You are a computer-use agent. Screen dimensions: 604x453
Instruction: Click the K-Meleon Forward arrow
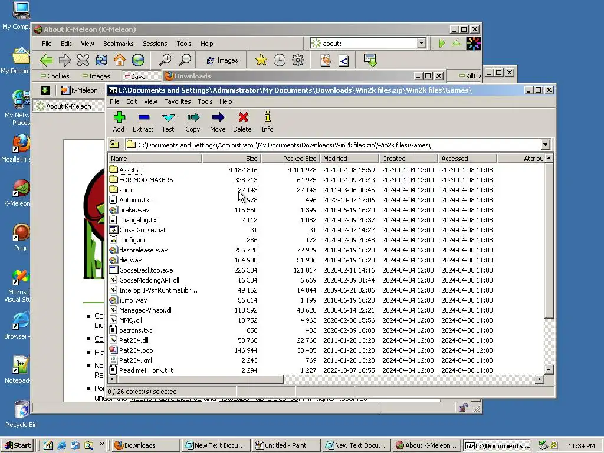click(65, 60)
